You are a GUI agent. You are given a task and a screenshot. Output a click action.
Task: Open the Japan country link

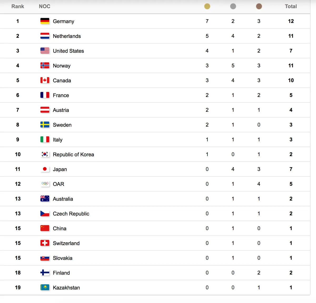coord(60,169)
